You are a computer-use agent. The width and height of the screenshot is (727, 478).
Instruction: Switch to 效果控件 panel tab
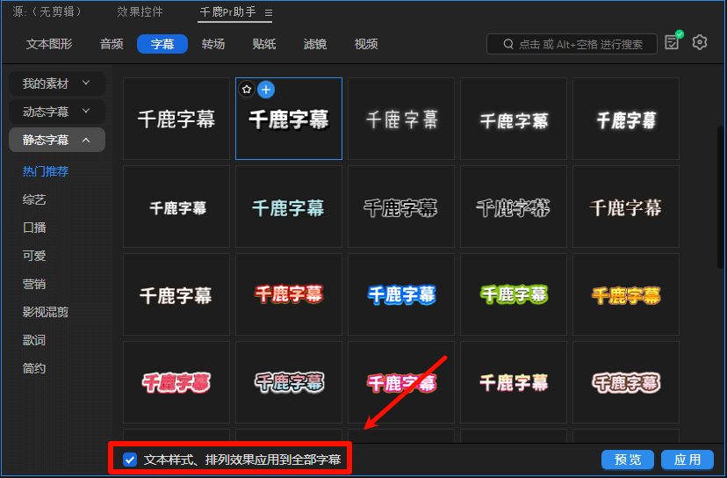[140, 11]
